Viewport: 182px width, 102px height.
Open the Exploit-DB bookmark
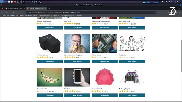(55, 16)
